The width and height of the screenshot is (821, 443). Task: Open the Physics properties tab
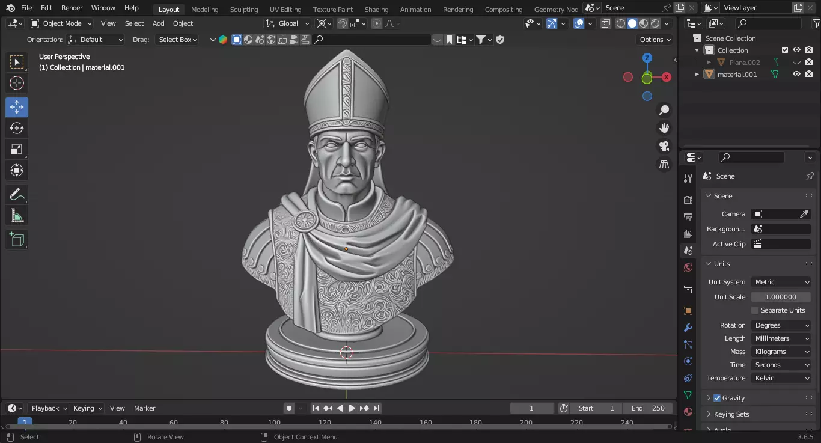coord(688,361)
